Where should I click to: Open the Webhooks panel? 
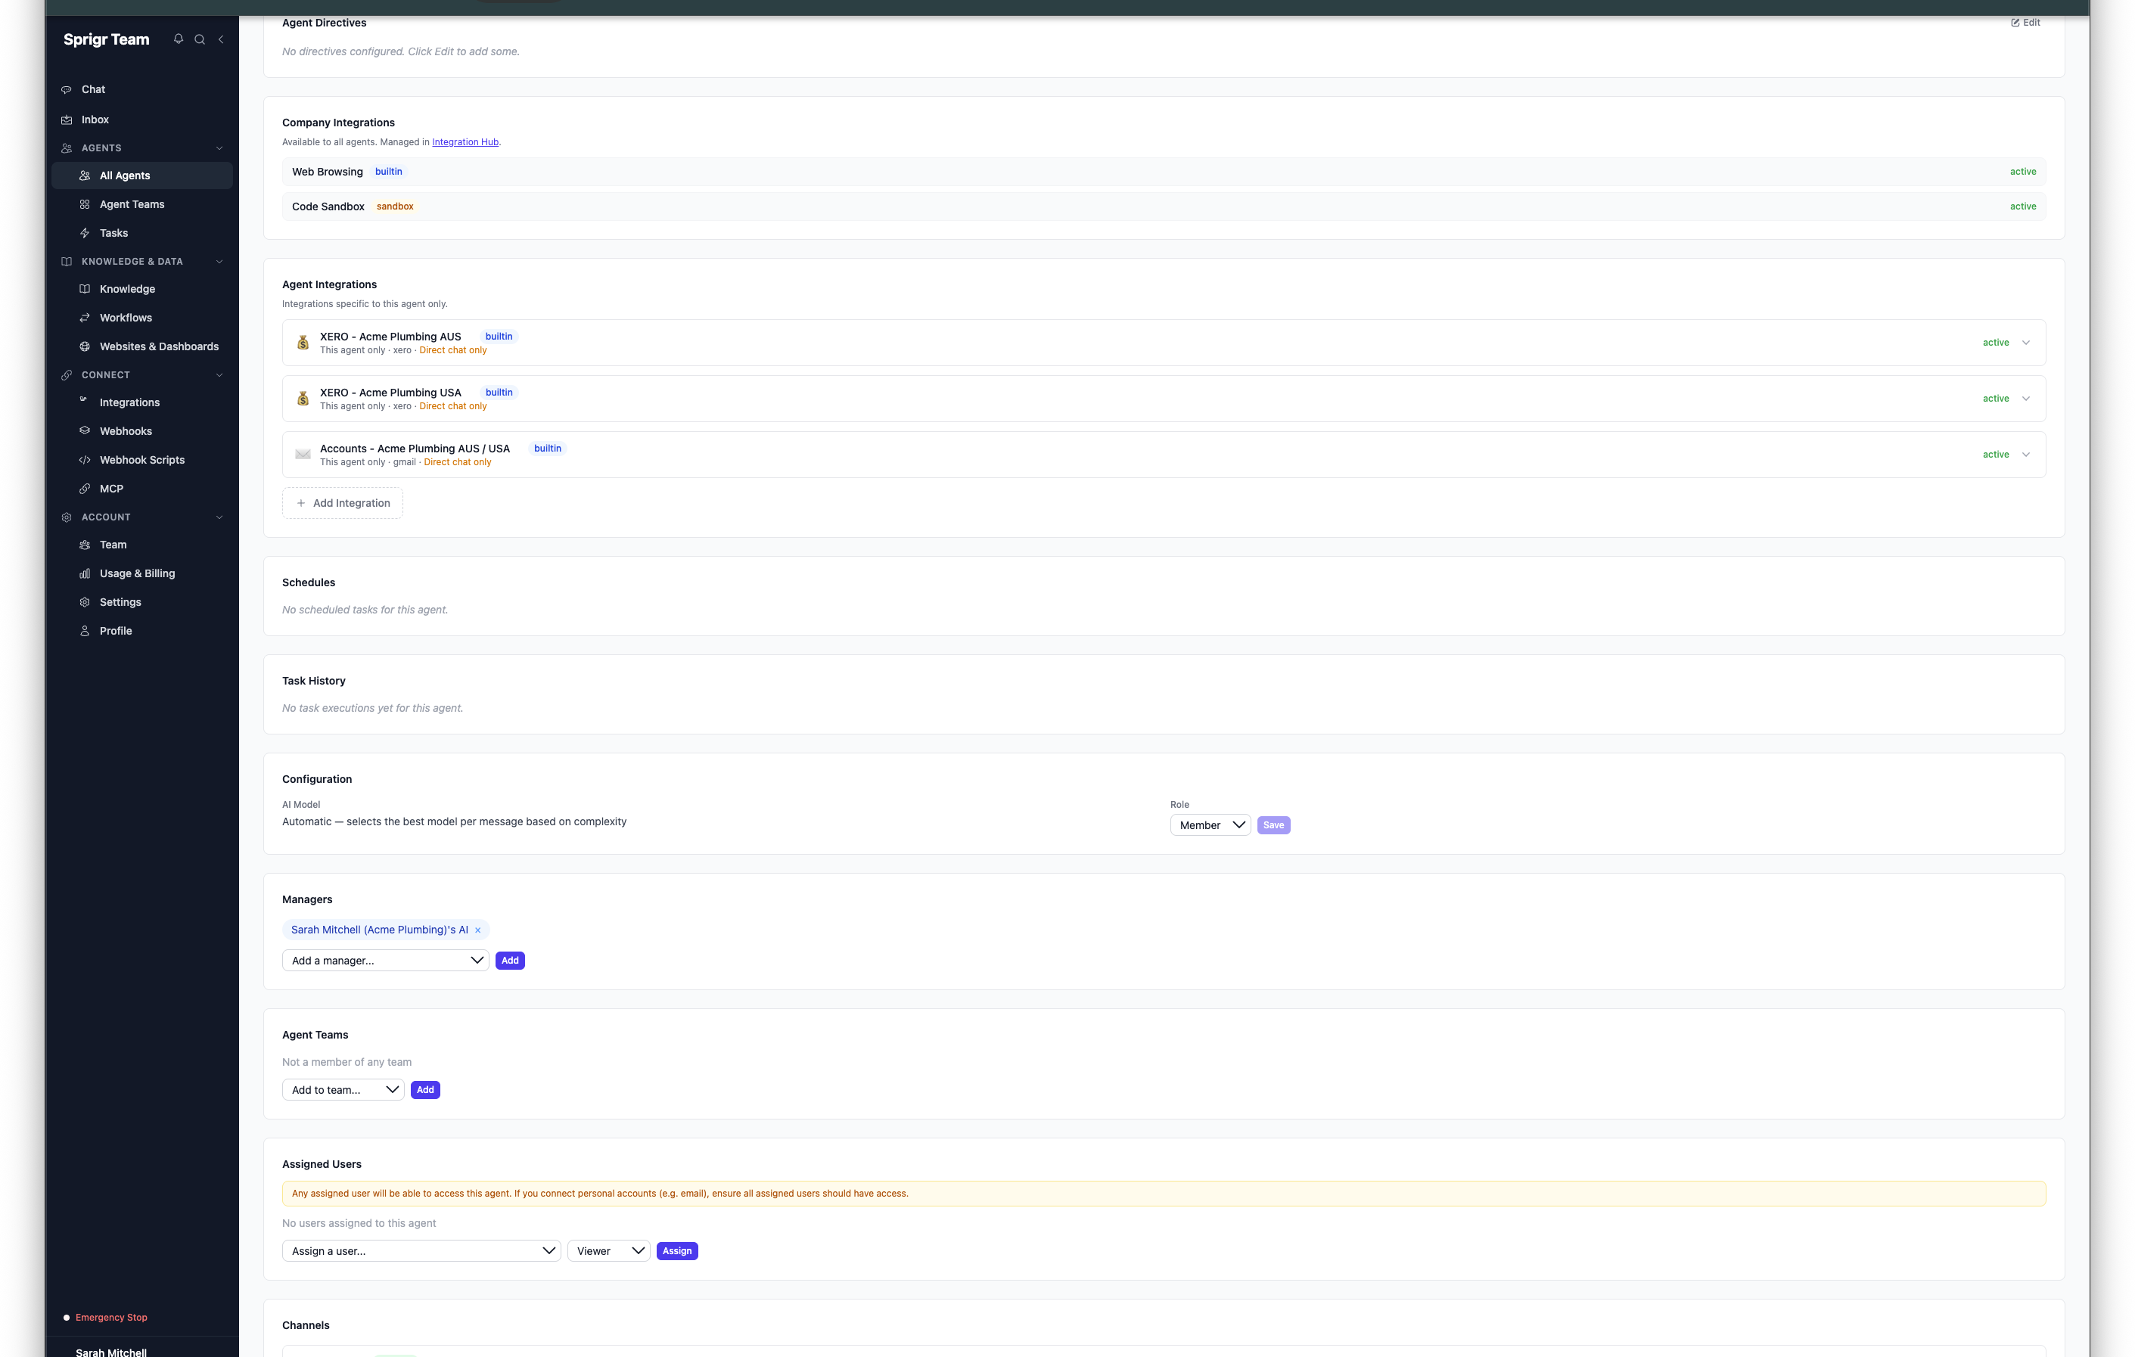(125, 430)
